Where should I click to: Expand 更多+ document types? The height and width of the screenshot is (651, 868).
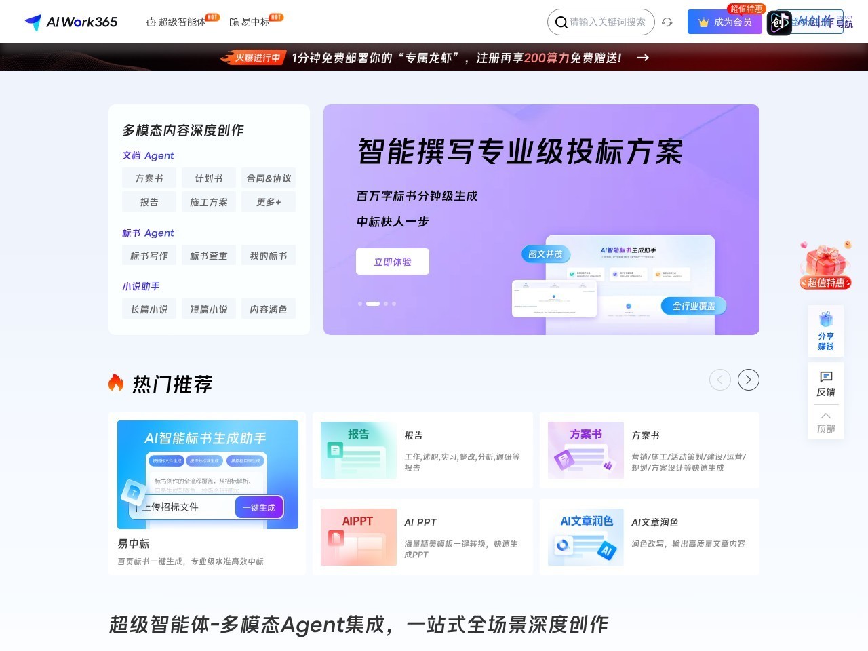pyautogui.click(x=269, y=202)
